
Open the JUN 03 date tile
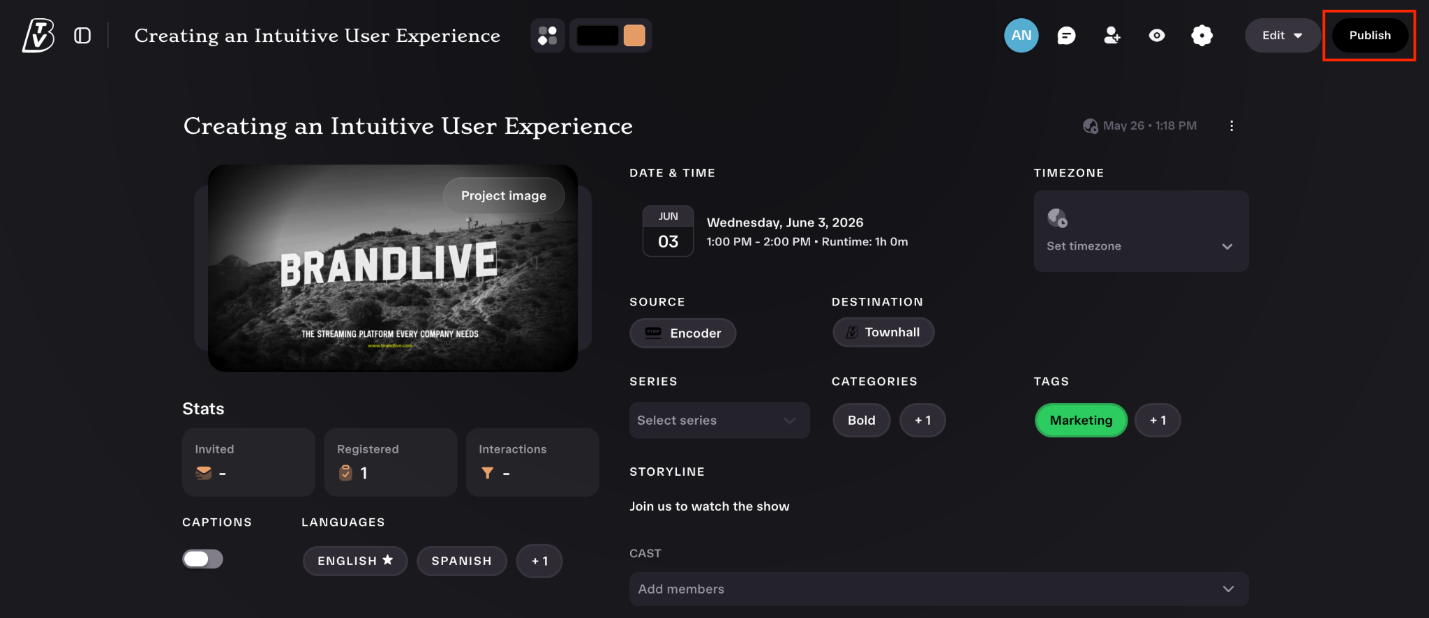[668, 231]
